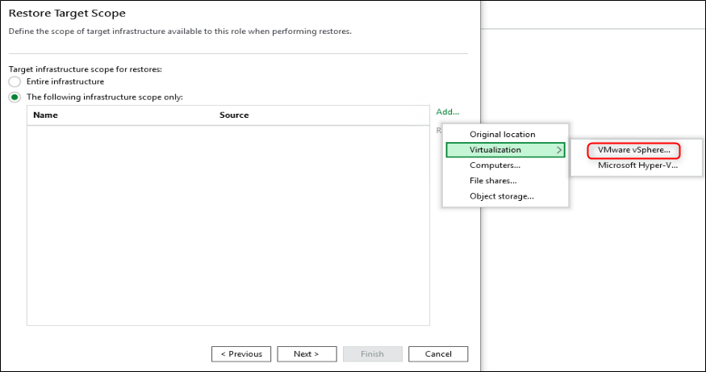Choose 'The following infrastructure scope only' option
Screen dimensions: 706x372
[15, 98]
